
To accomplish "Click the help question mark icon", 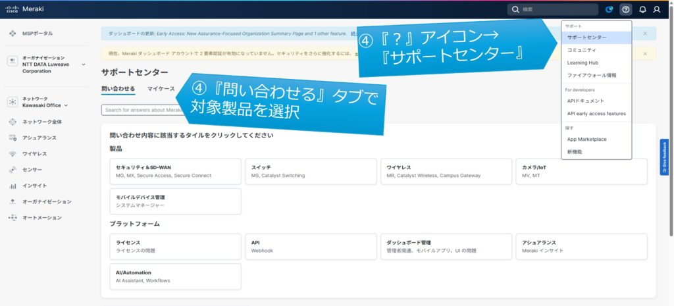I will coord(625,10).
